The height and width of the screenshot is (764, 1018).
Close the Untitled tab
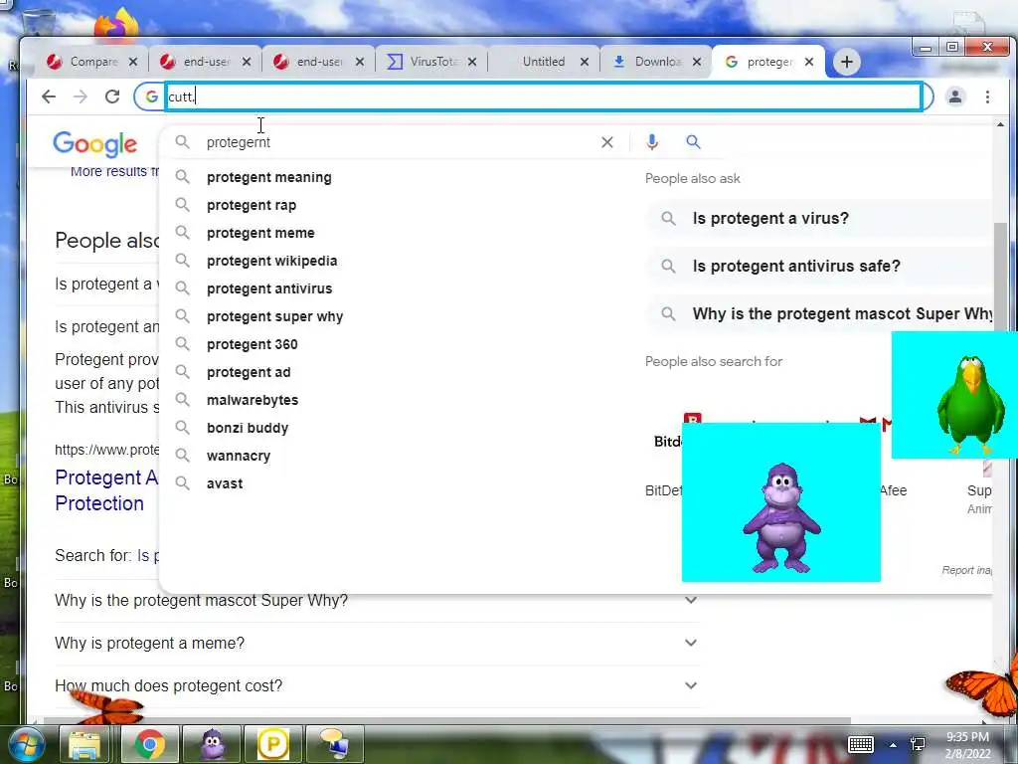[585, 62]
